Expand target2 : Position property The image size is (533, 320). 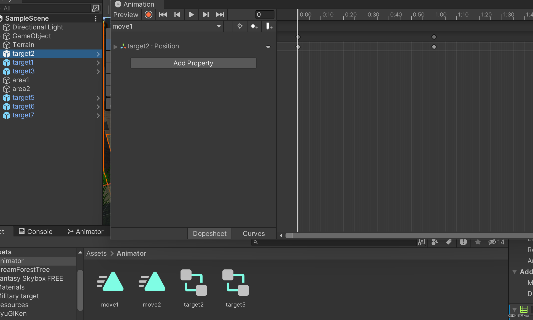click(x=115, y=46)
